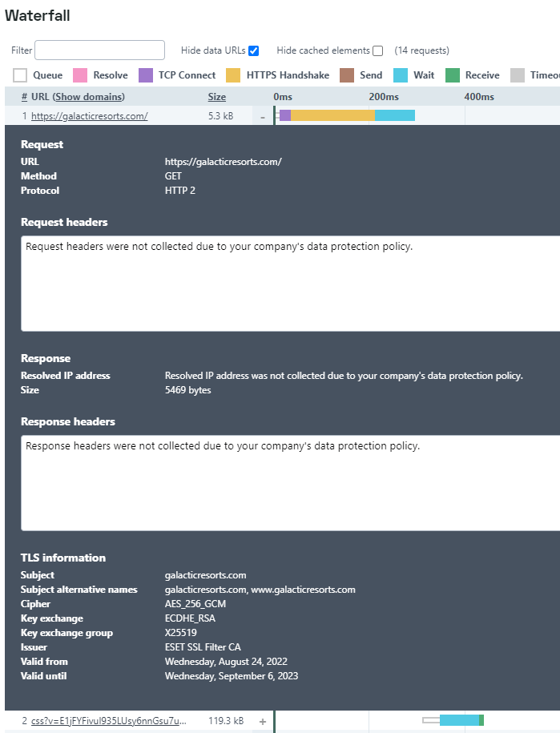
Task: Click the purple TCP Connect swatch
Action: [146, 75]
